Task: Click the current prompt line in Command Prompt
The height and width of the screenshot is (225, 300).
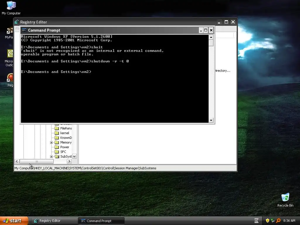Action: pos(56,72)
